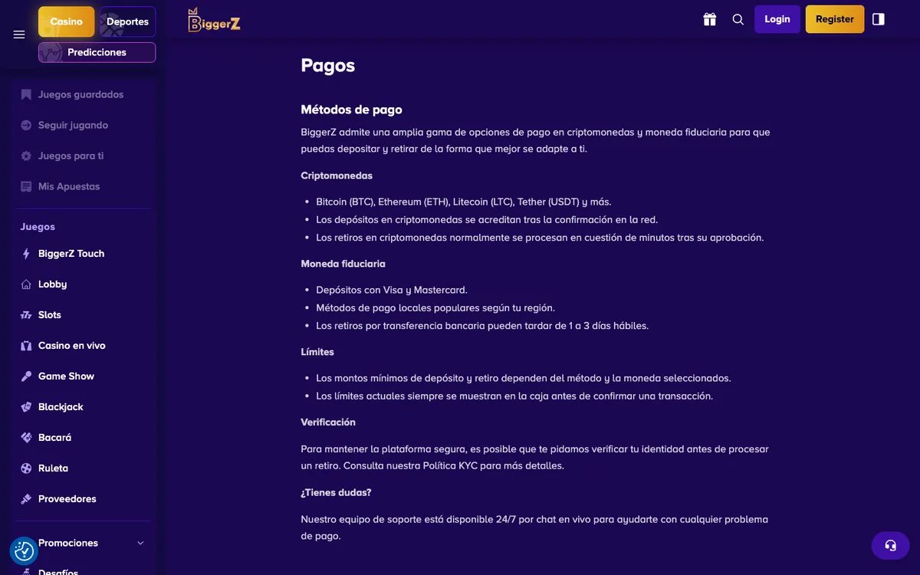
Task: Switch to the Deportes tab
Action: (x=127, y=21)
